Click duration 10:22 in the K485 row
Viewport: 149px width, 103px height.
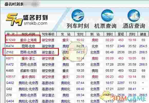coord(132,71)
